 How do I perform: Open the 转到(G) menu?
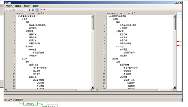pyautogui.click(x=36, y=6)
